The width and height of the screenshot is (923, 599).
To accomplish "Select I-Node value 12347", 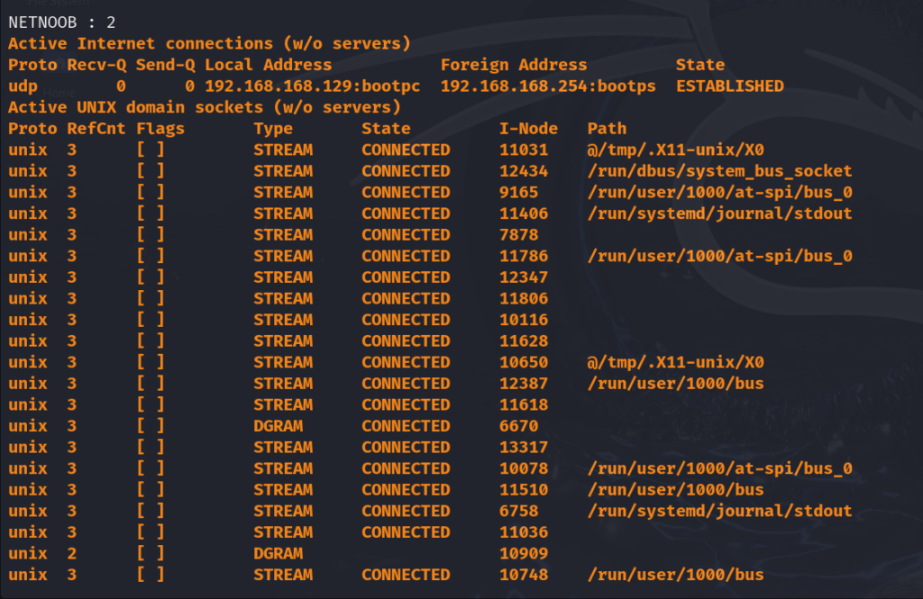I will point(524,277).
